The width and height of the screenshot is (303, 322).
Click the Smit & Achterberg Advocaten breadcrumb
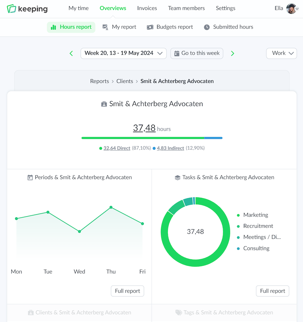[x=177, y=81]
